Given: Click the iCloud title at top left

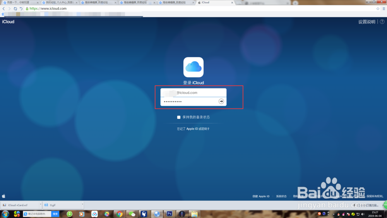Looking at the screenshot, I should 8,22.
